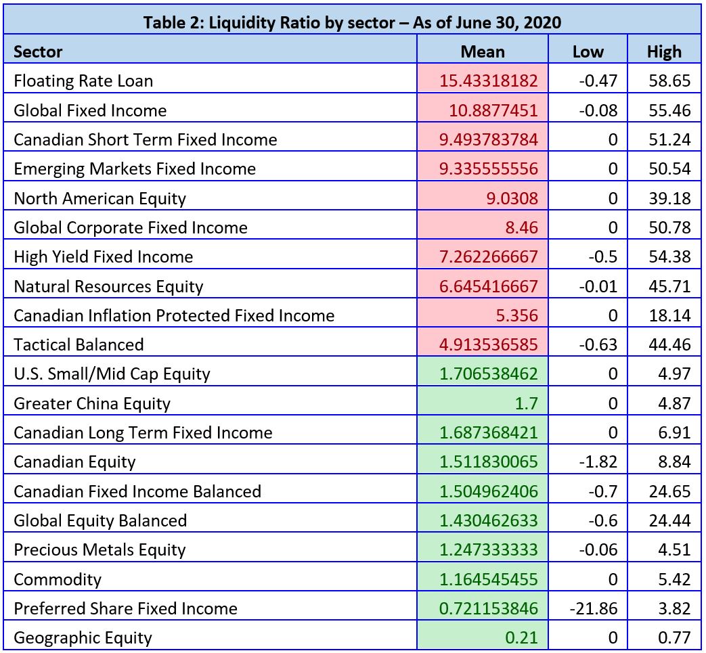Select the 'Tactical Balanced' sector cell

tap(79, 344)
